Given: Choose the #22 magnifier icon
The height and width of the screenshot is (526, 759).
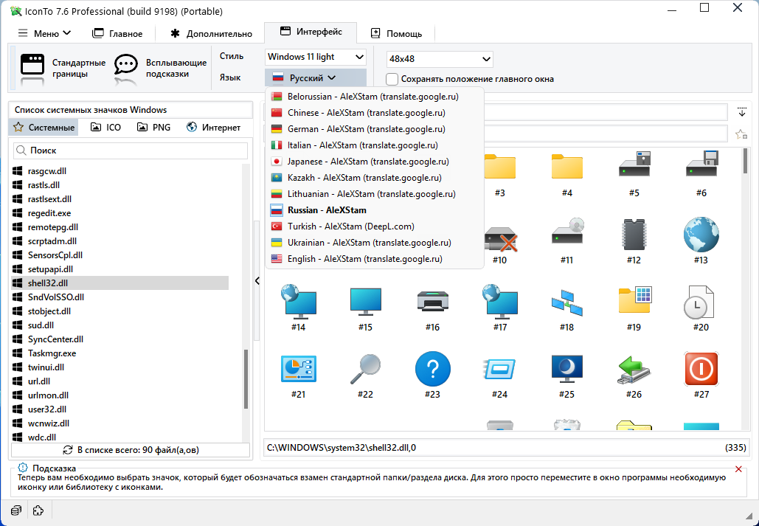Looking at the screenshot, I should click(x=365, y=370).
